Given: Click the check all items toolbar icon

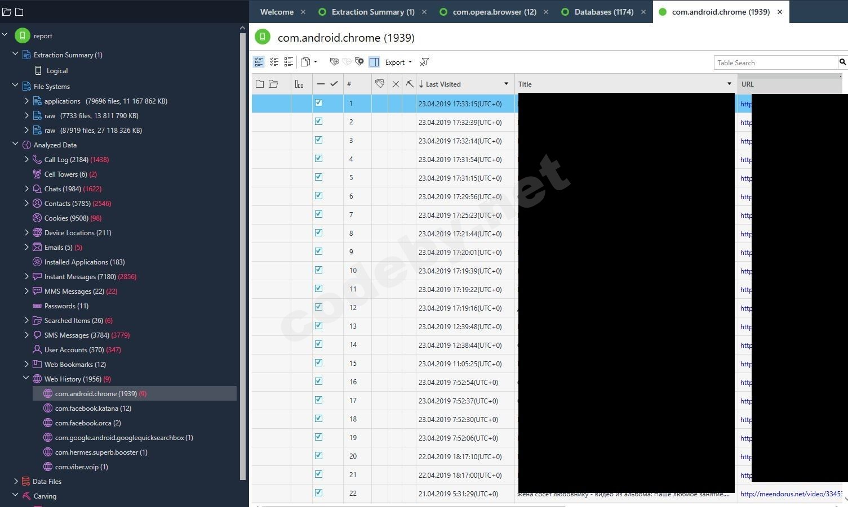Looking at the screenshot, I should [x=274, y=62].
